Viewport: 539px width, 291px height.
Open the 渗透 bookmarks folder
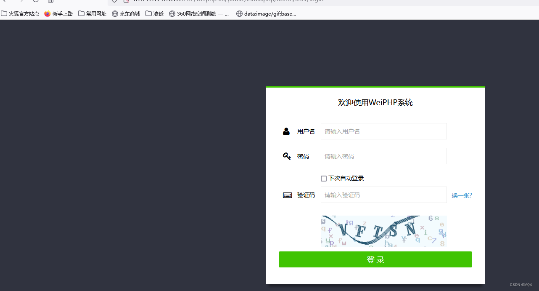[154, 13]
